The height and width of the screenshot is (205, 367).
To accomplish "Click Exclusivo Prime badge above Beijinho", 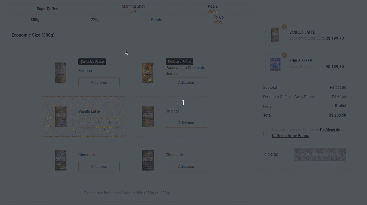I will tap(92, 62).
